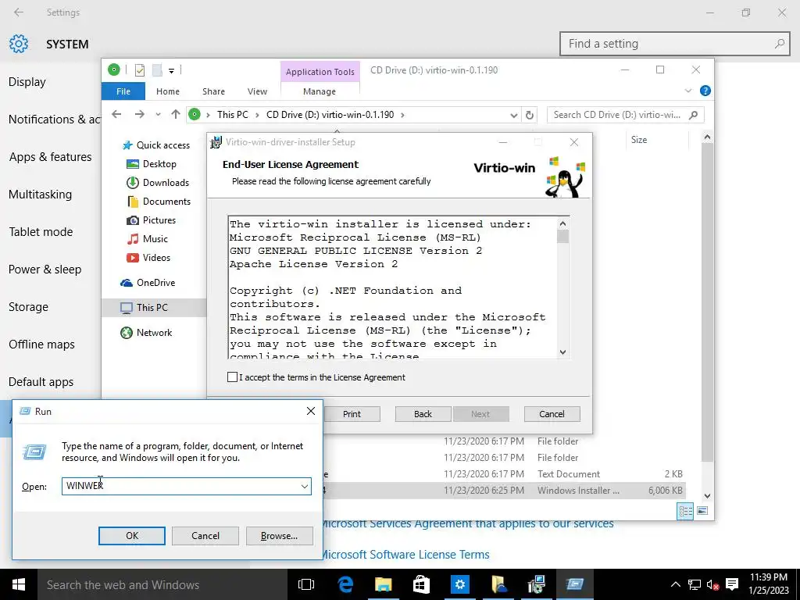
Task: Click the Explorer forward arrow
Action: point(139,114)
